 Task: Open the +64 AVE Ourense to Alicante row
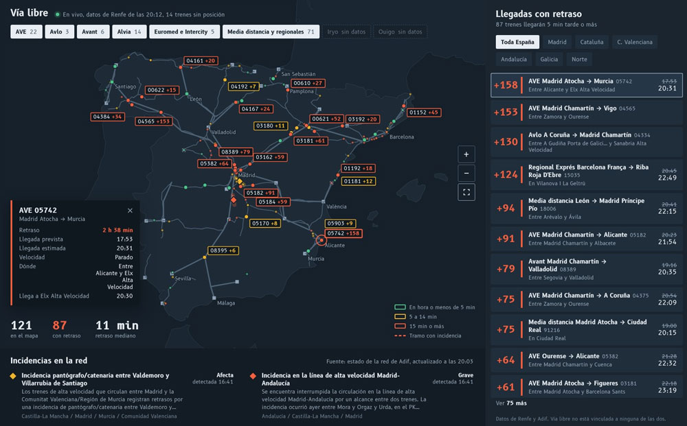click(586, 360)
